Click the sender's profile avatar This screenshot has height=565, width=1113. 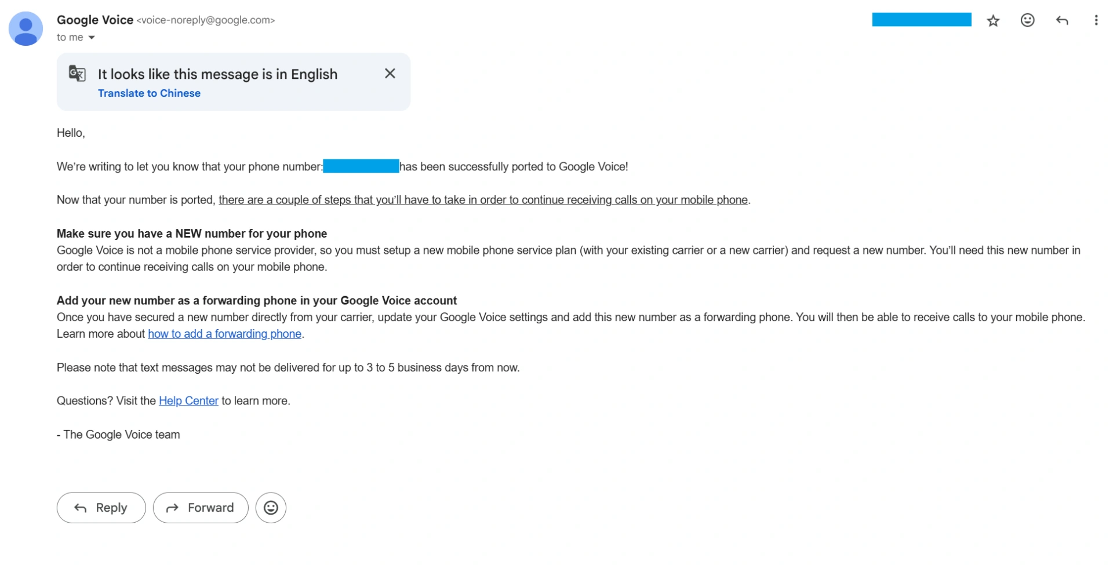tap(26, 28)
